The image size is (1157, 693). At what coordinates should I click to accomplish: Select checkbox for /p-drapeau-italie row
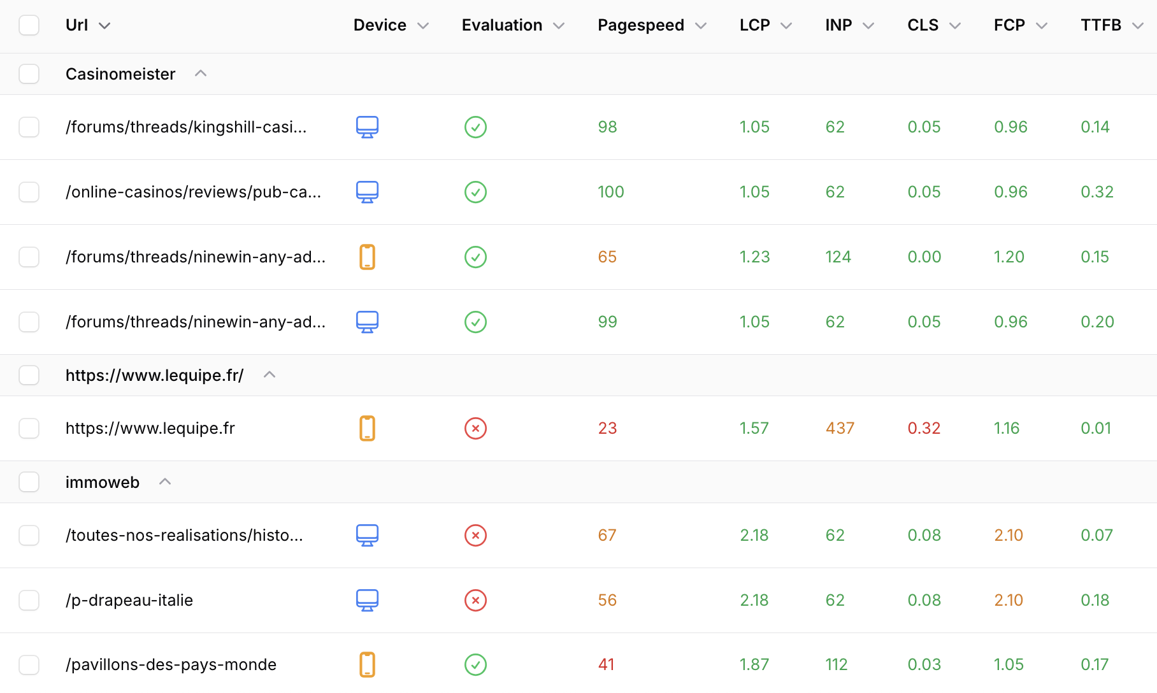[29, 600]
